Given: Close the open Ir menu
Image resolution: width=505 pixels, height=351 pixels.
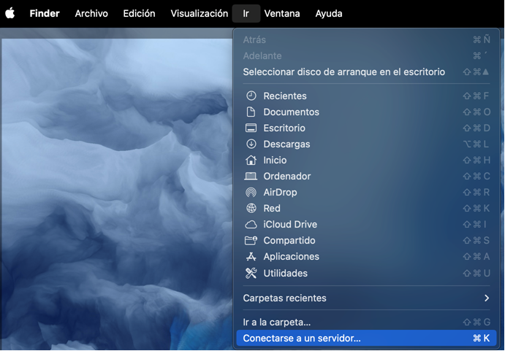Looking at the screenshot, I should pos(246,14).
